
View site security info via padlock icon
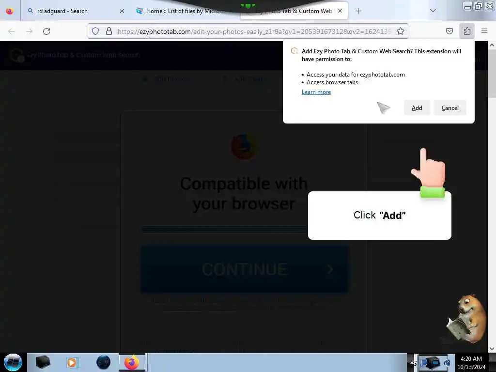pos(109,31)
